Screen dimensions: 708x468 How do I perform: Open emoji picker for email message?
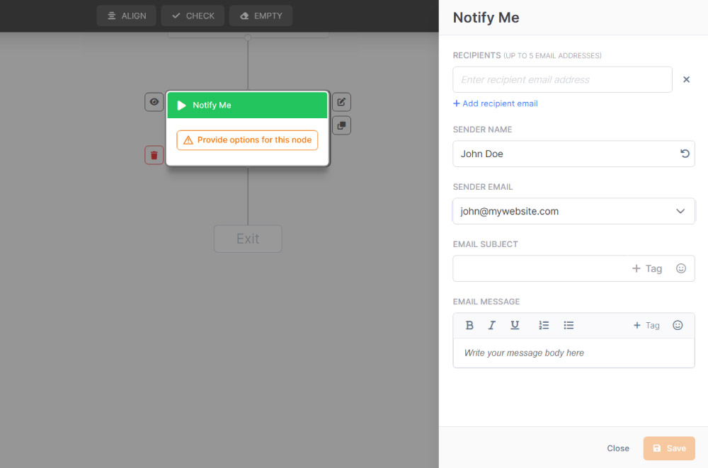[678, 326]
